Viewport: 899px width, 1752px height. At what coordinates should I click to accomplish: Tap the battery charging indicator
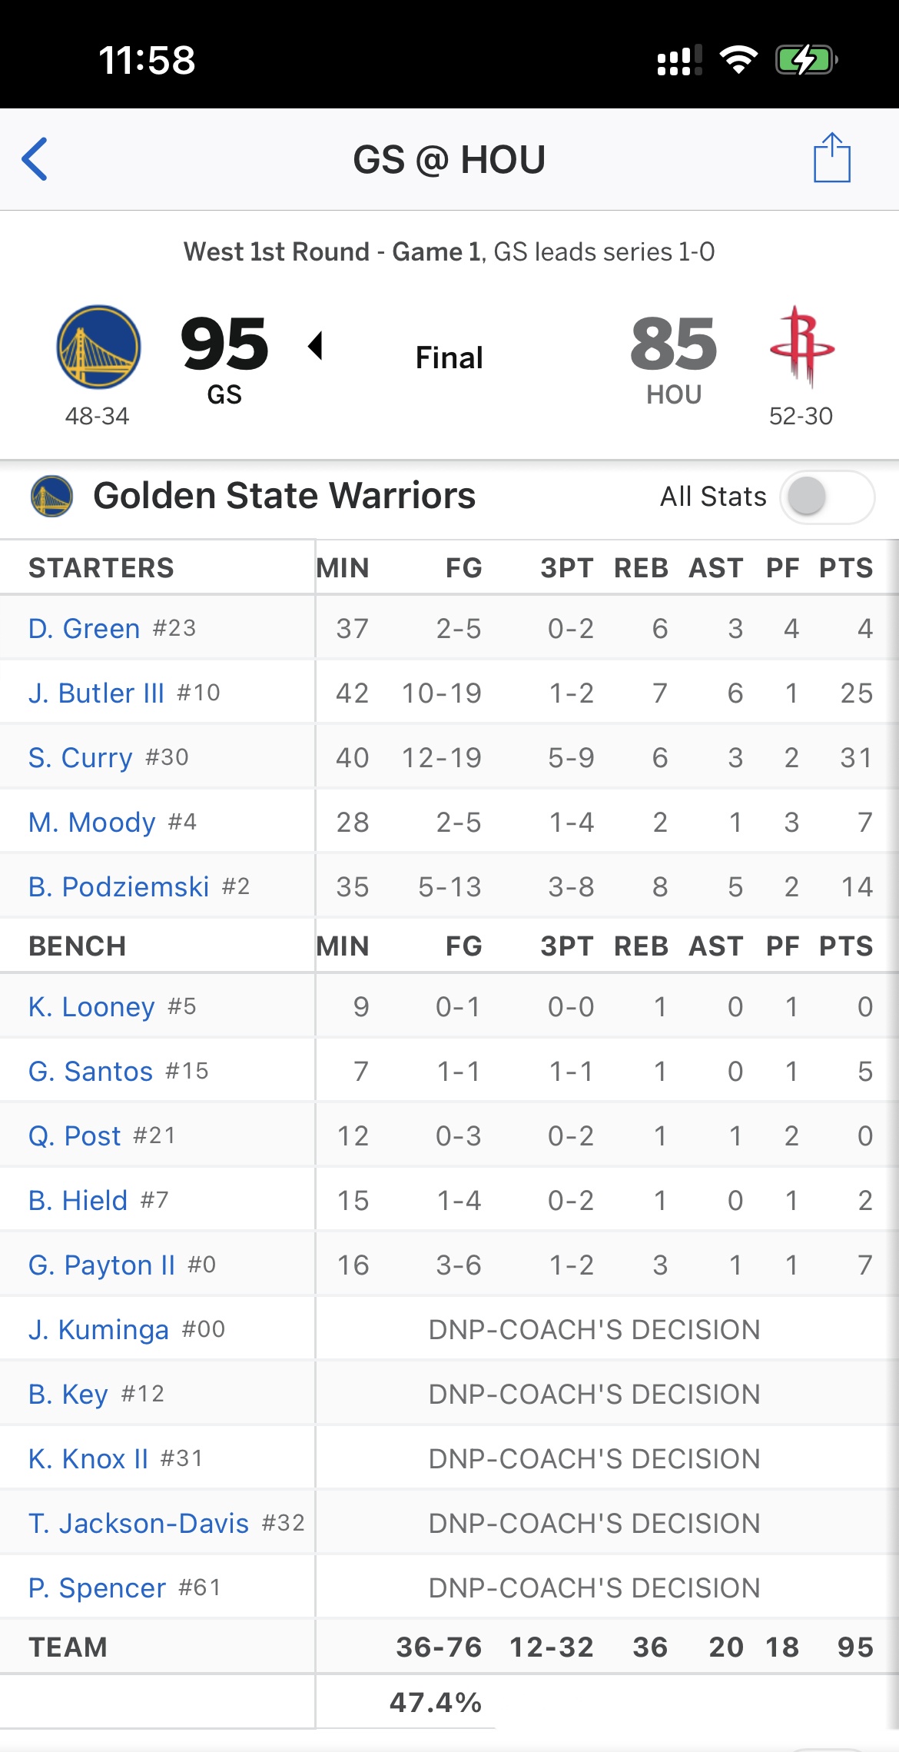point(805,60)
